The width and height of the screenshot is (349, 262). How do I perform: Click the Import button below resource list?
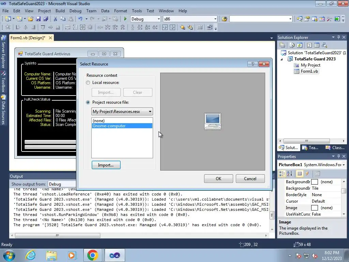106,165
